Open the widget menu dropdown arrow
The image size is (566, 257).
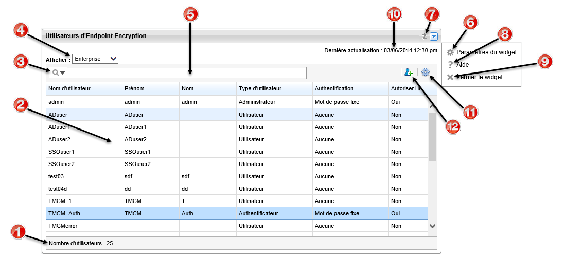click(434, 36)
